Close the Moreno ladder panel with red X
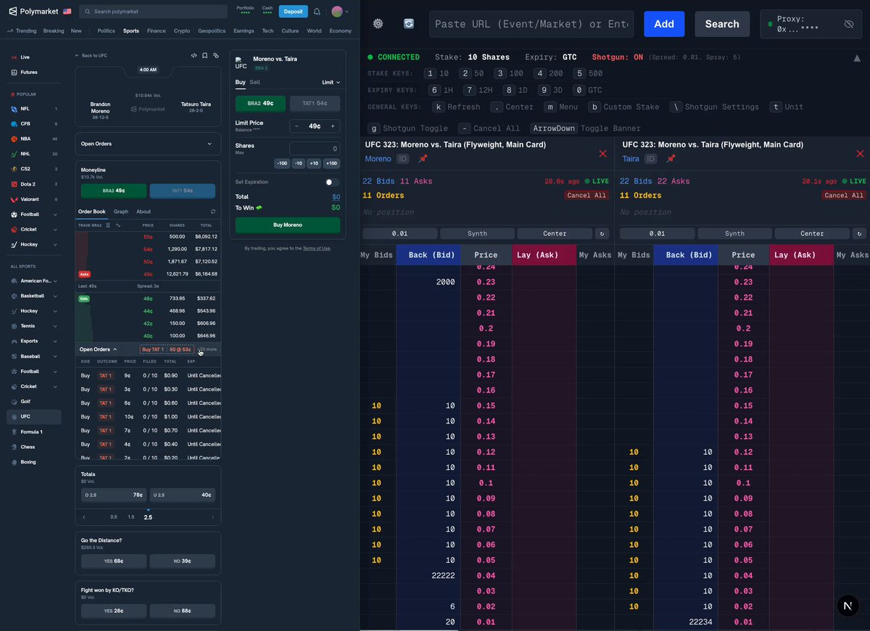The width and height of the screenshot is (870, 631). click(602, 154)
